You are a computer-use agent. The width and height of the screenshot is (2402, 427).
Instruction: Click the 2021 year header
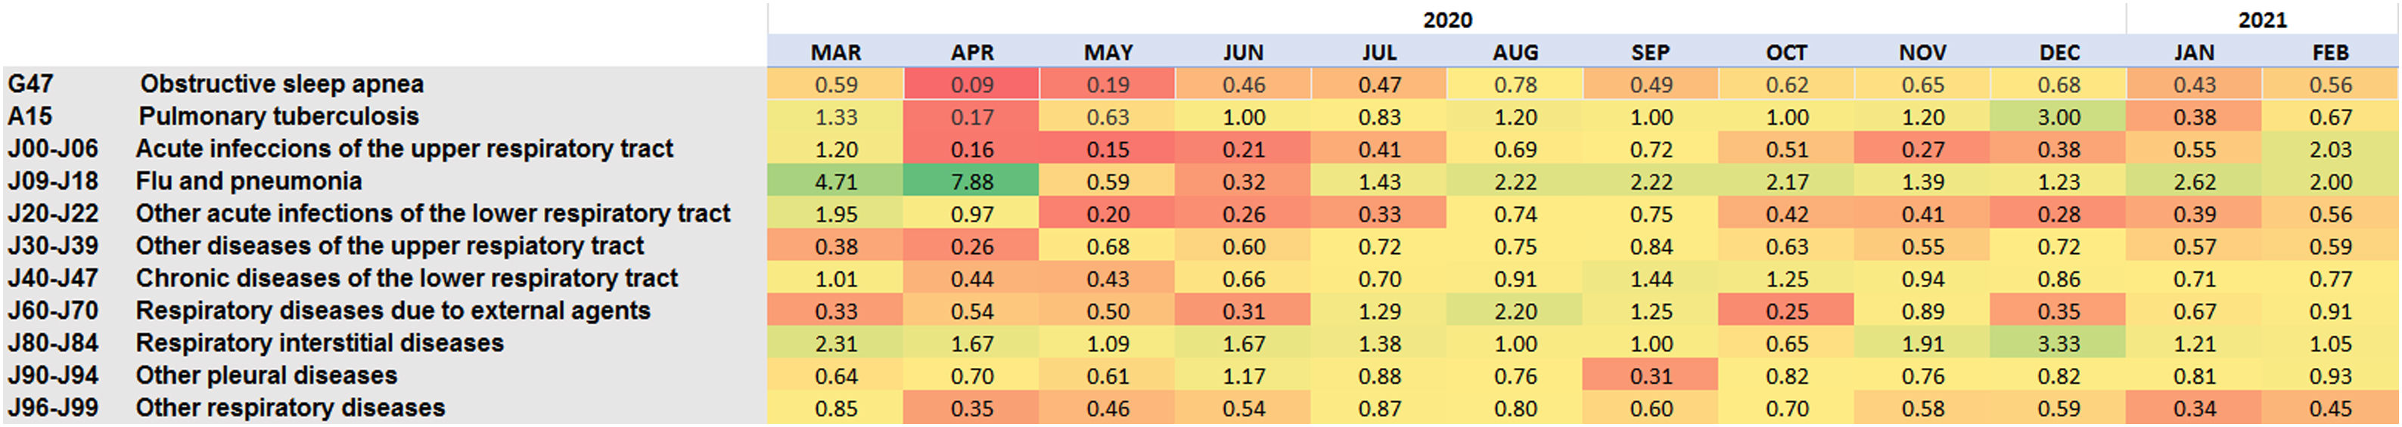pyautogui.click(x=2262, y=20)
